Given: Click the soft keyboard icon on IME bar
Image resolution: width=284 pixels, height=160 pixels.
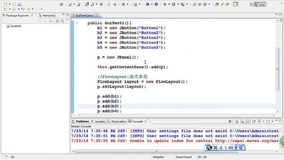Looking at the screenshot, I should point(231,148).
